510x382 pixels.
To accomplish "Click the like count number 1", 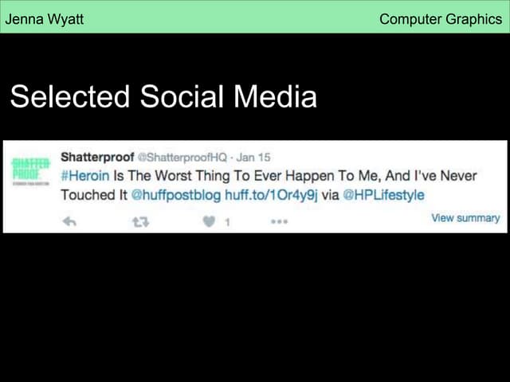I will 227,223.
